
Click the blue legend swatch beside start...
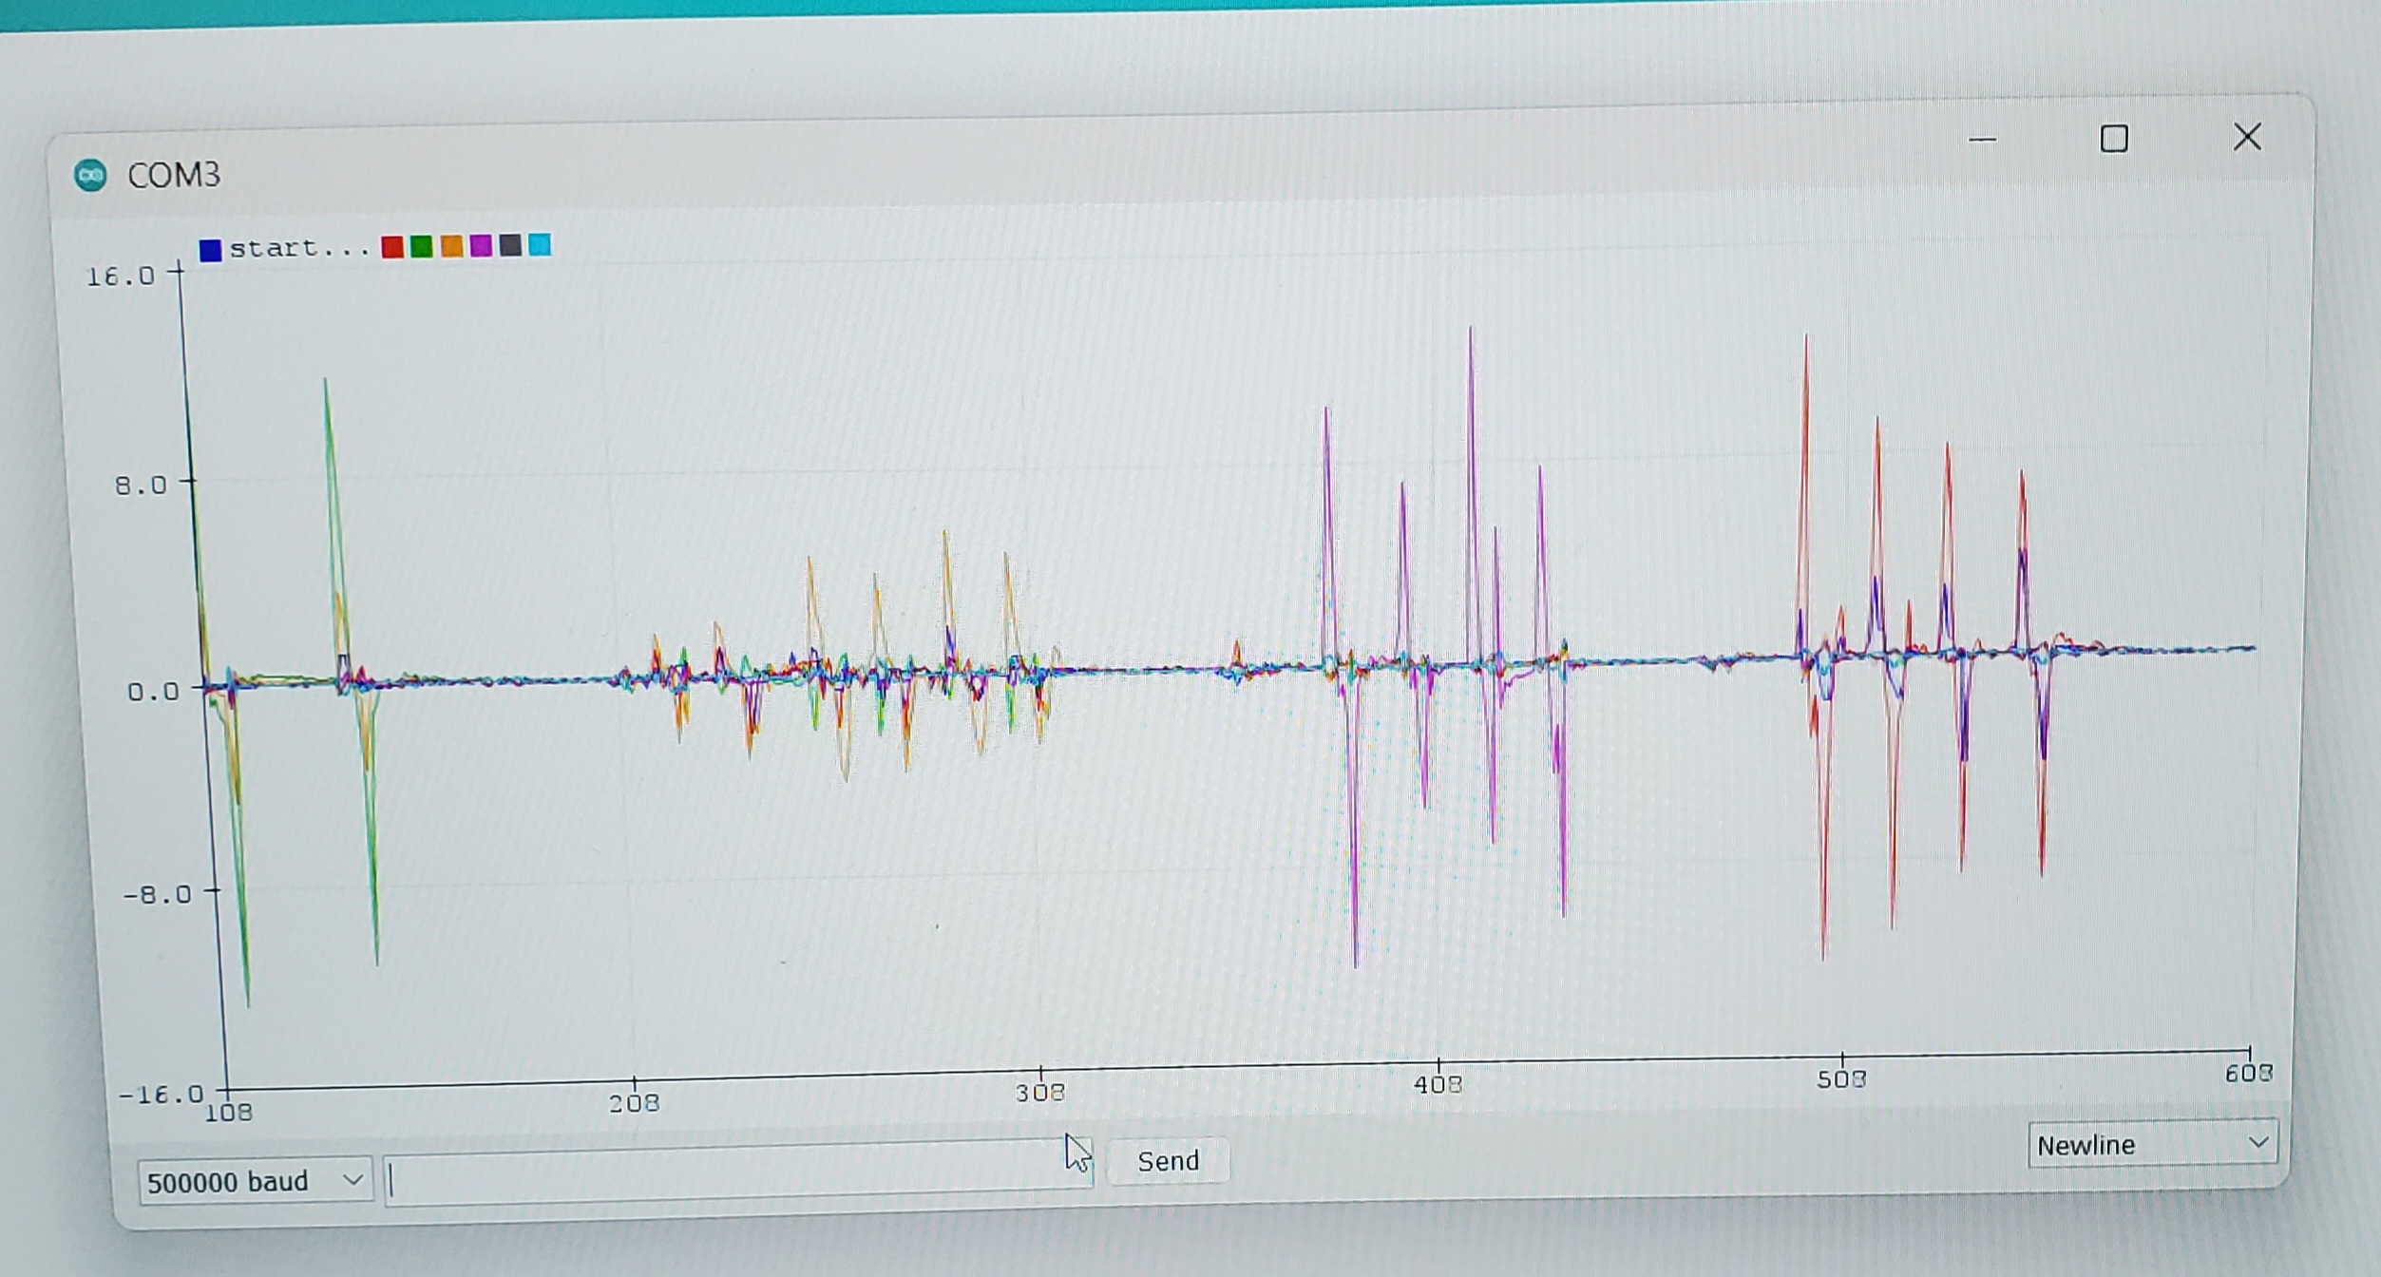tap(210, 250)
